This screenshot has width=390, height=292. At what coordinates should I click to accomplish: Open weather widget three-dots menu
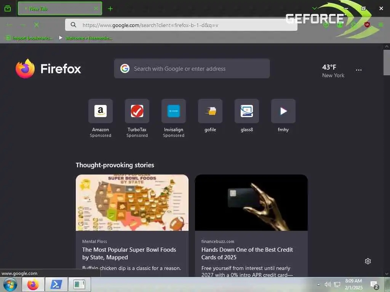pos(359,70)
